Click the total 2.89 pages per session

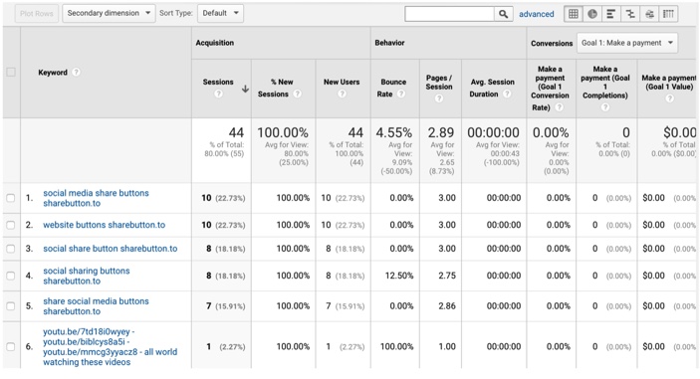[441, 133]
